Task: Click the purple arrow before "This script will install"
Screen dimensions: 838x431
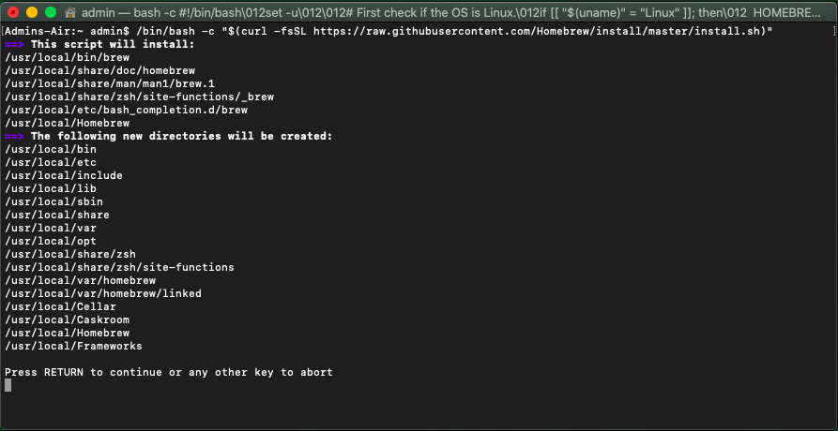Action: (14, 44)
